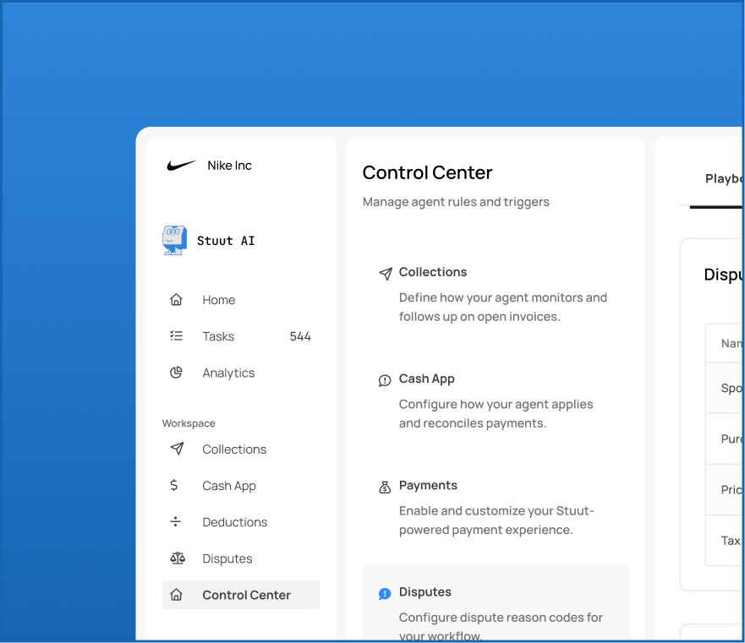Click the Stuut AI mascot icon
This screenshot has width=745, height=643.
pyautogui.click(x=174, y=240)
